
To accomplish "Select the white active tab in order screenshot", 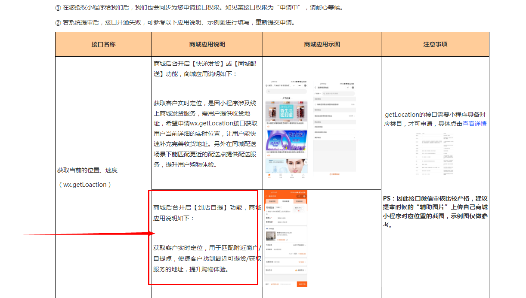I will click(285, 201).
